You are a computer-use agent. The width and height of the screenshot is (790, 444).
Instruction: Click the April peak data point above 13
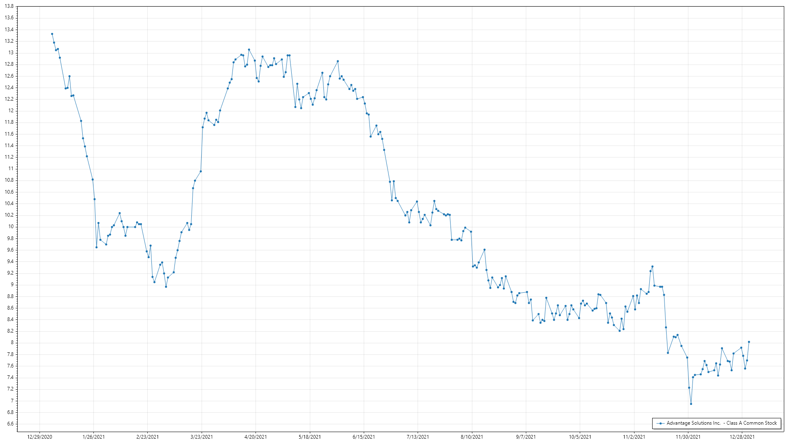pos(249,50)
